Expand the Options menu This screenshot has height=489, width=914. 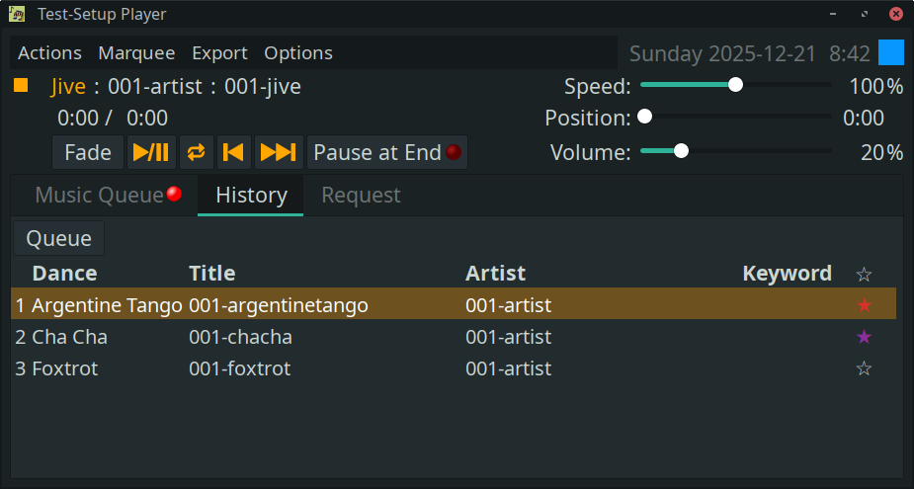pos(298,52)
